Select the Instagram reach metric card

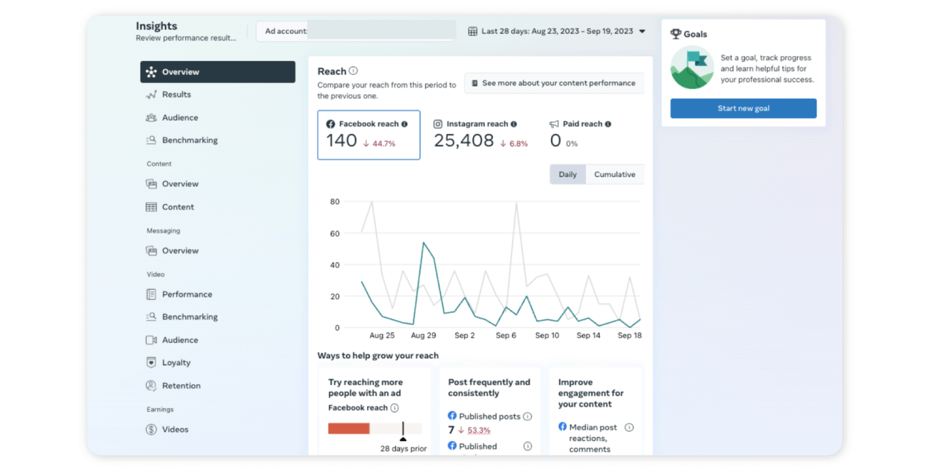[x=480, y=135]
